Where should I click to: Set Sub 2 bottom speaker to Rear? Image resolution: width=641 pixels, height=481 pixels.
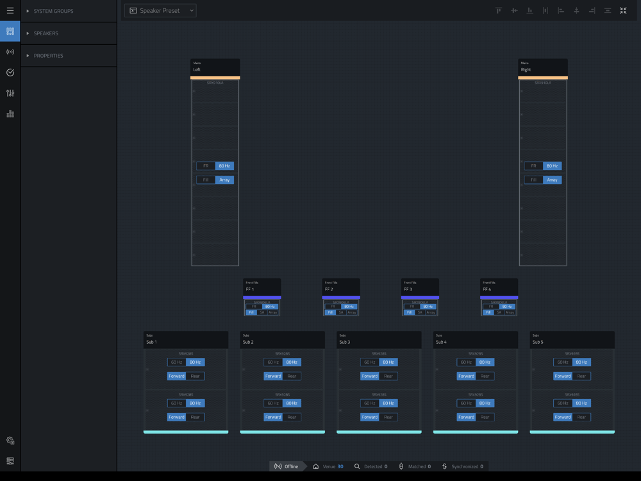(292, 418)
